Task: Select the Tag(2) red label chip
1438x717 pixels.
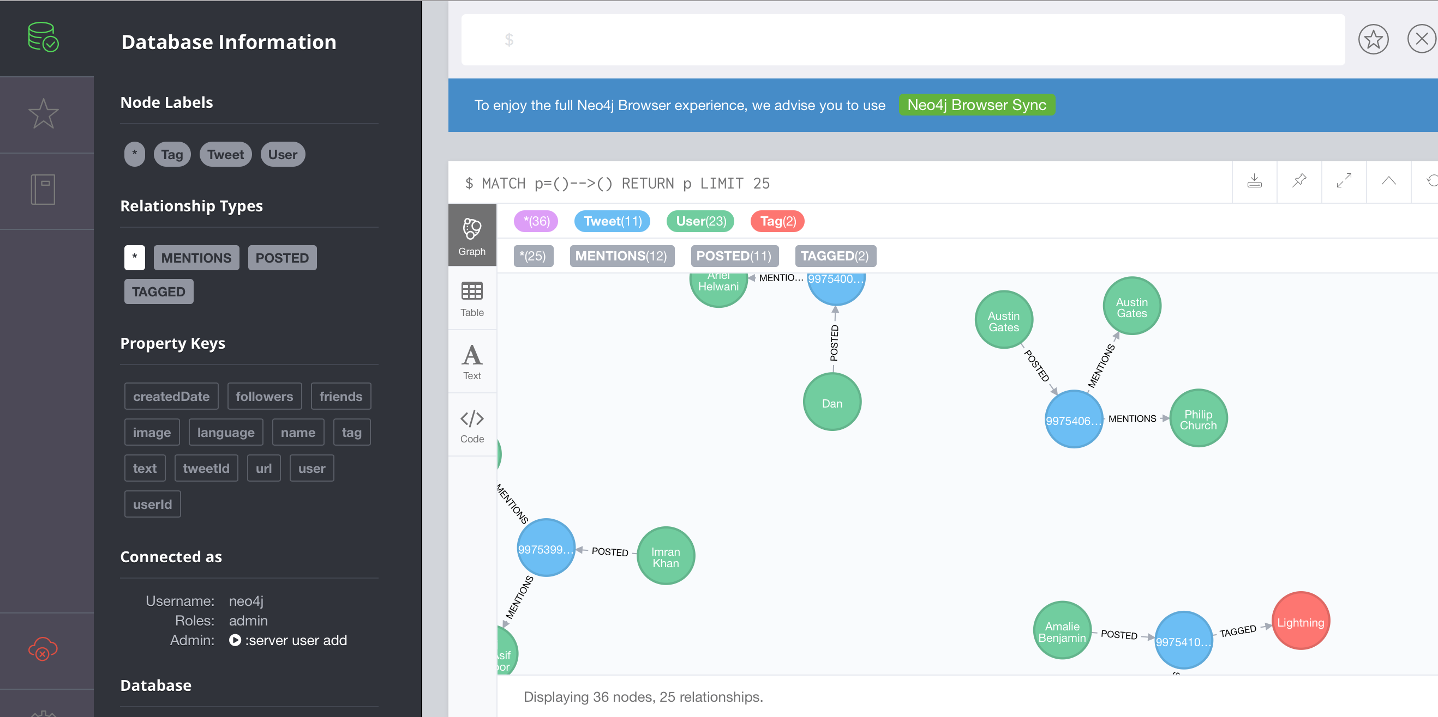Action: (777, 221)
